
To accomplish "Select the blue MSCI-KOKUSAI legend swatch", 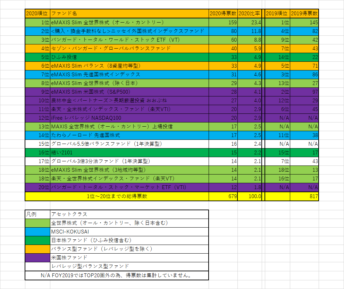I will point(38,231).
